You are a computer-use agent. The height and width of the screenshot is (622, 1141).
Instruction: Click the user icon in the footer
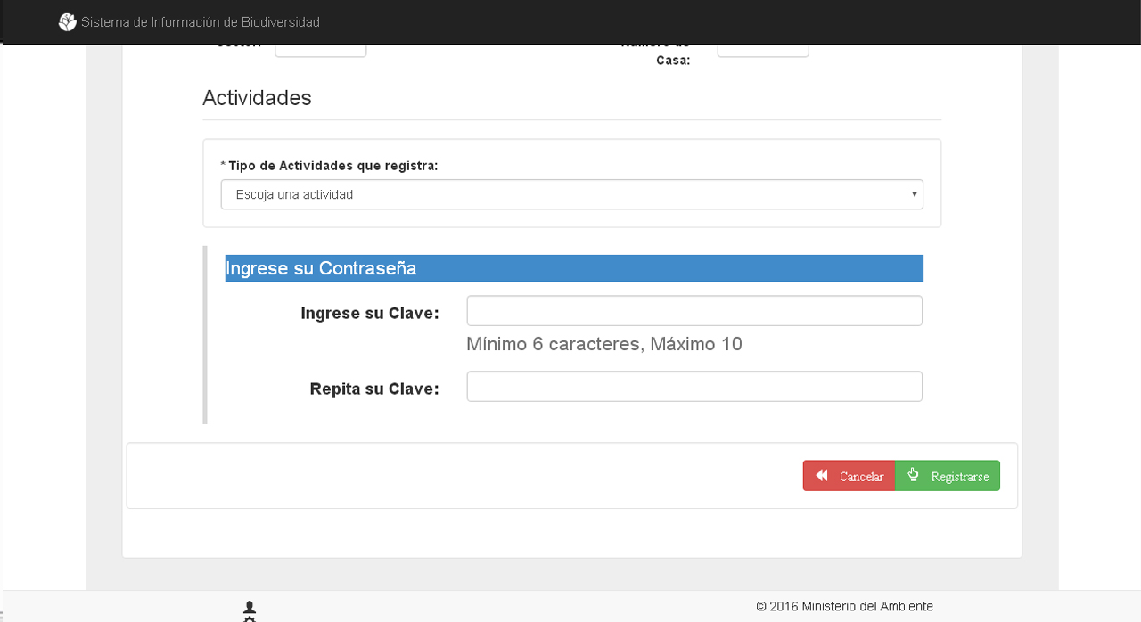[250, 607]
